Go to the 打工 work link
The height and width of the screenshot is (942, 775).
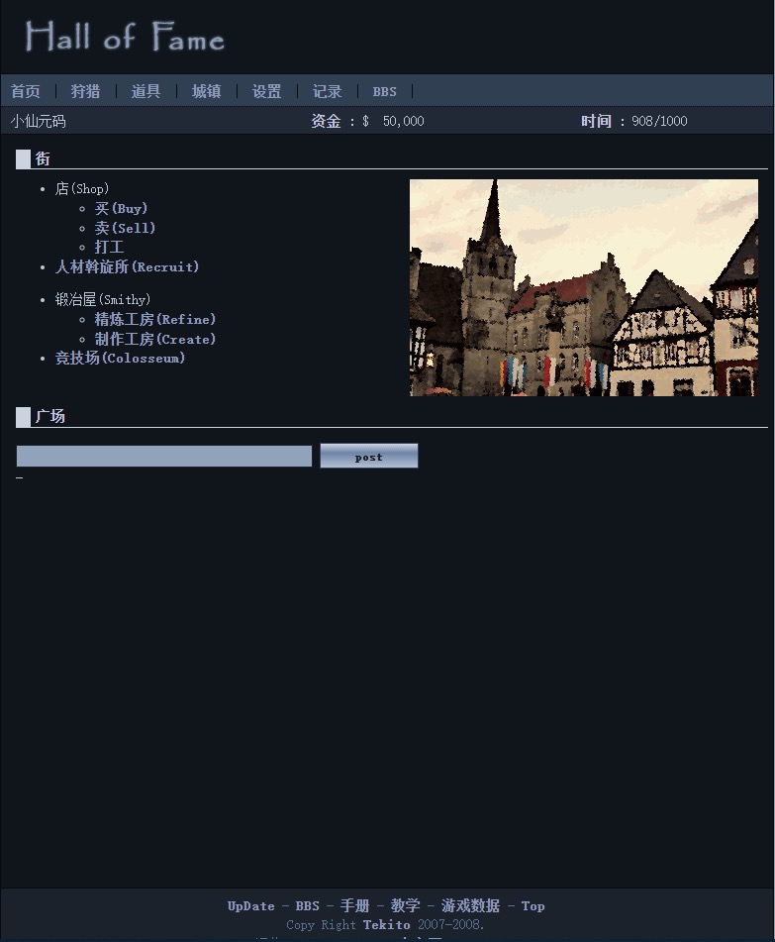(109, 247)
